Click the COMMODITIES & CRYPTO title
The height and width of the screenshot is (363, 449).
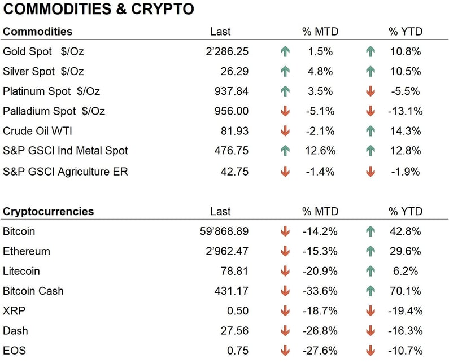pyautogui.click(x=99, y=10)
